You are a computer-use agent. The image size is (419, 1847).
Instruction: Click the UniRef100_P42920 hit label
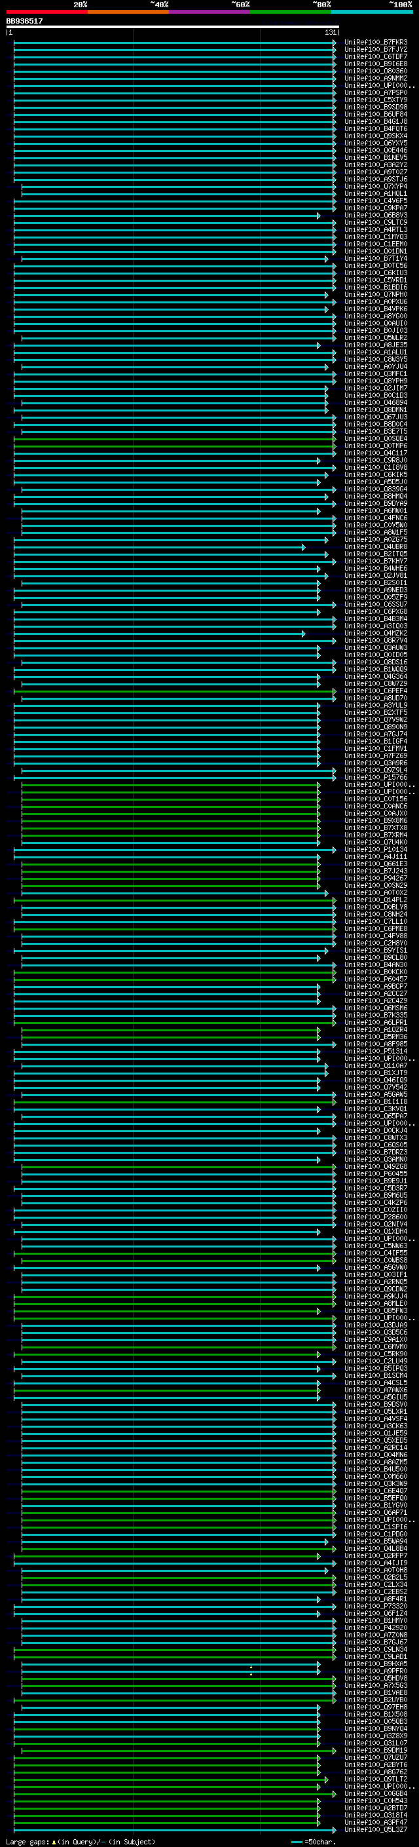coord(375,1628)
